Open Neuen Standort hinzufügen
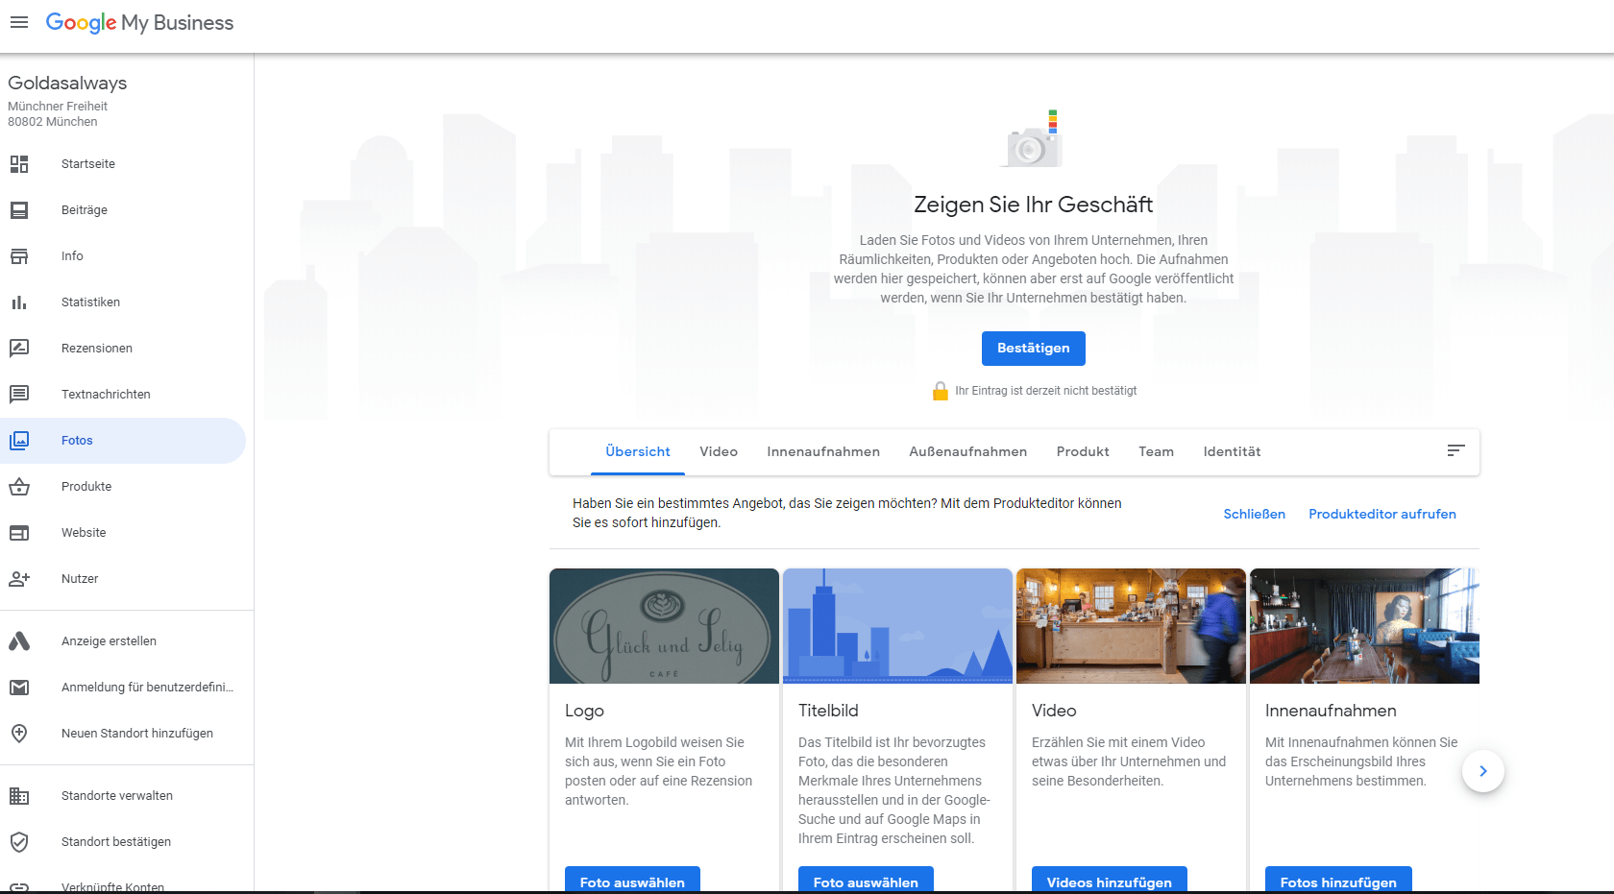The width and height of the screenshot is (1614, 894). (123, 734)
